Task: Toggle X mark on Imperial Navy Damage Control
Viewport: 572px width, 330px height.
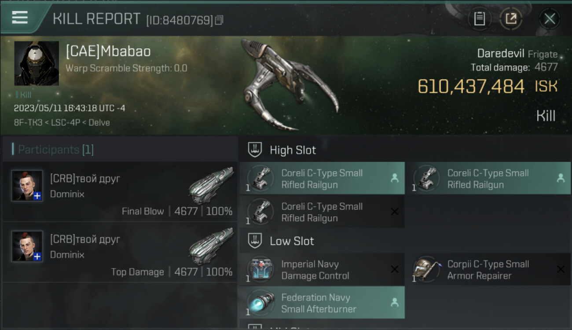Action: pyautogui.click(x=395, y=269)
